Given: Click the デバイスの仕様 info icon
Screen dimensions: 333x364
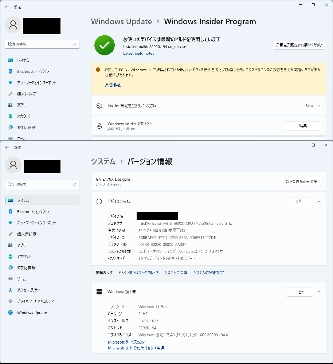Looking at the screenshot, I should (99, 201).
